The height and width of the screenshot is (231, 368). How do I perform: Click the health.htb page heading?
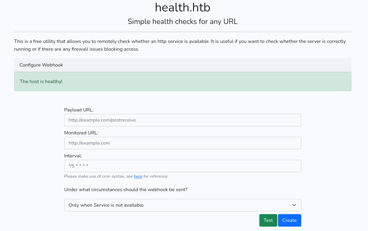click(x=182, y=7)
